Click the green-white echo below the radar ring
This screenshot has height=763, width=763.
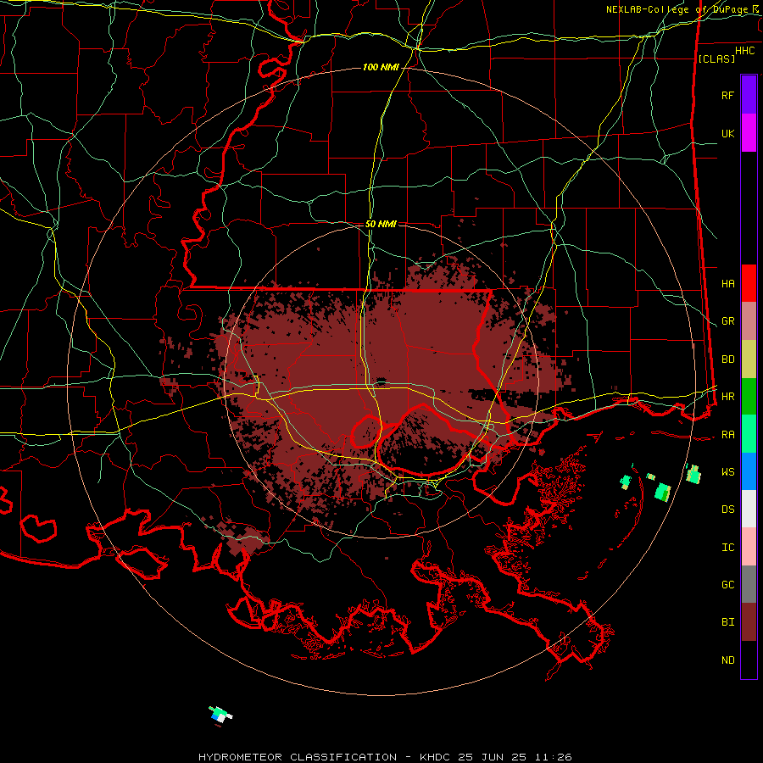[220, 715]
